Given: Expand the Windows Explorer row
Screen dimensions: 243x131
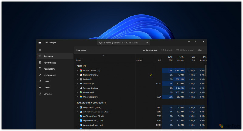Looking at the screenshot, I should (77, 97).
